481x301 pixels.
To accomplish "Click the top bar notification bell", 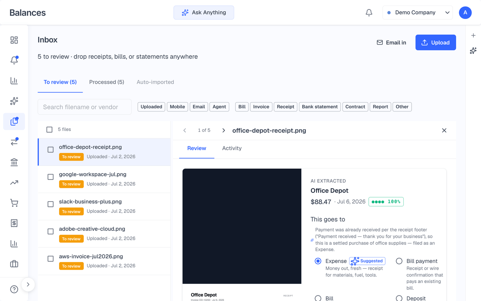I will 369,13.
